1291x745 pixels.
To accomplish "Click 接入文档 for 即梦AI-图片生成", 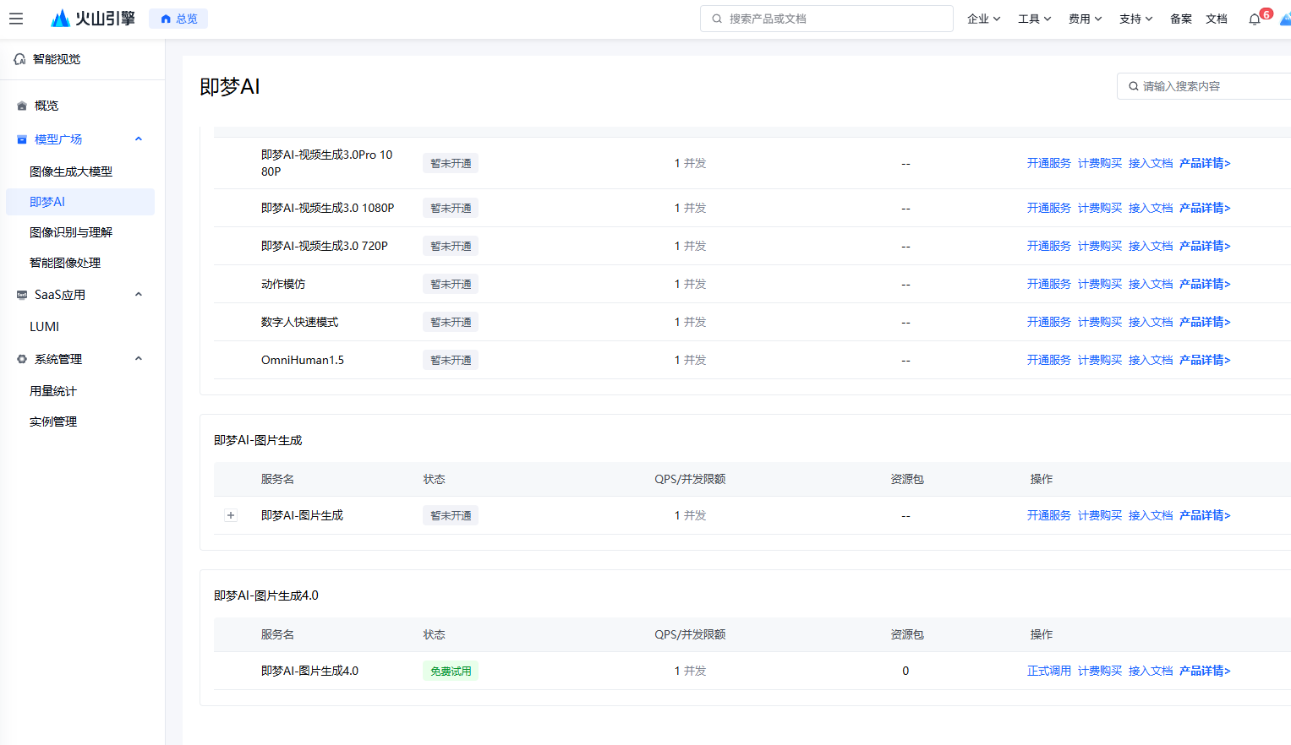I will click(1150, 515).
